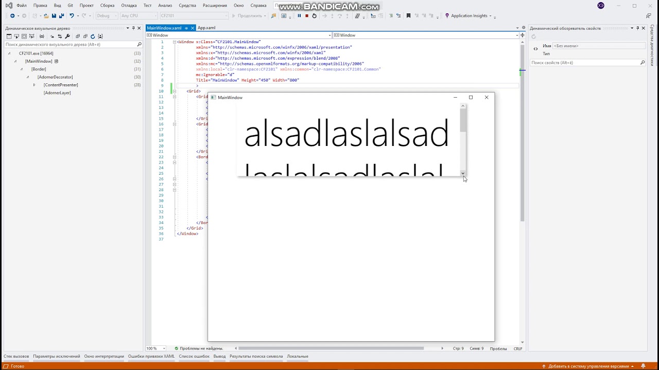This screenshot has height=370, width=659.
Task: Pin the Live Visual Tree panel
Action: click(133, 28)
